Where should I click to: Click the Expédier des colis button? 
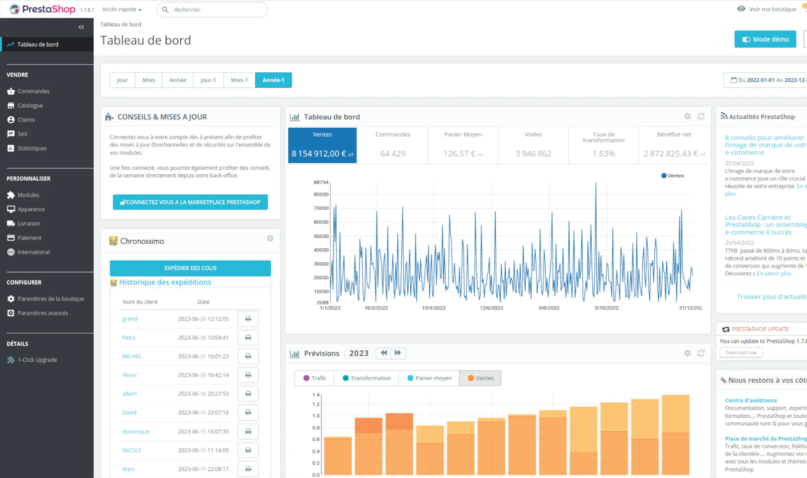(x=190, y=268)
